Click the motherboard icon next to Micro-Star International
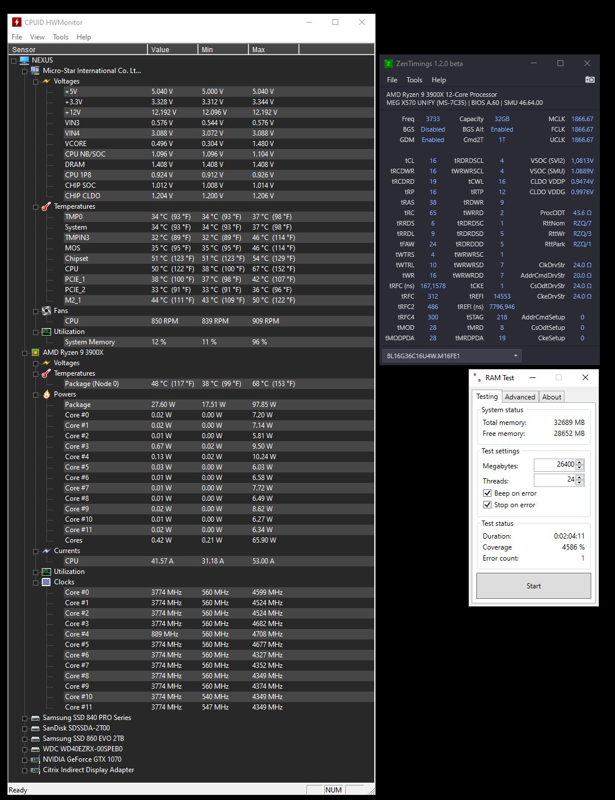This screenshot has width=615, height=800. [35, 70]
